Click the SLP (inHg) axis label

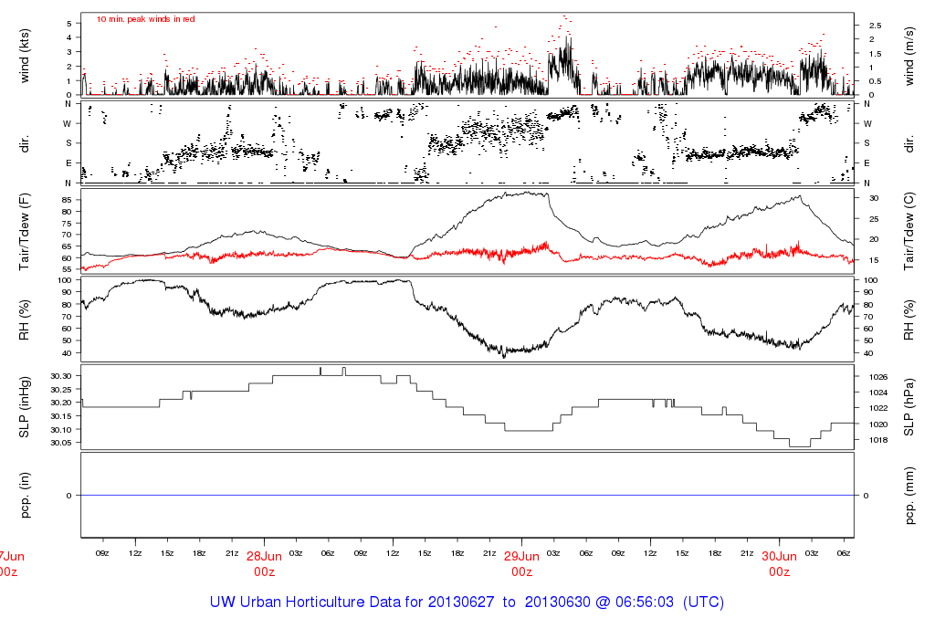(x=25, y=407)
